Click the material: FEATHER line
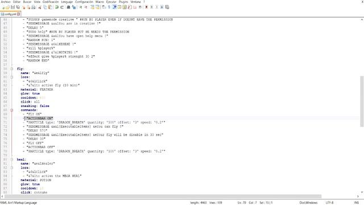Viewport: 364px width, 205px height. [x=36, y=89]
